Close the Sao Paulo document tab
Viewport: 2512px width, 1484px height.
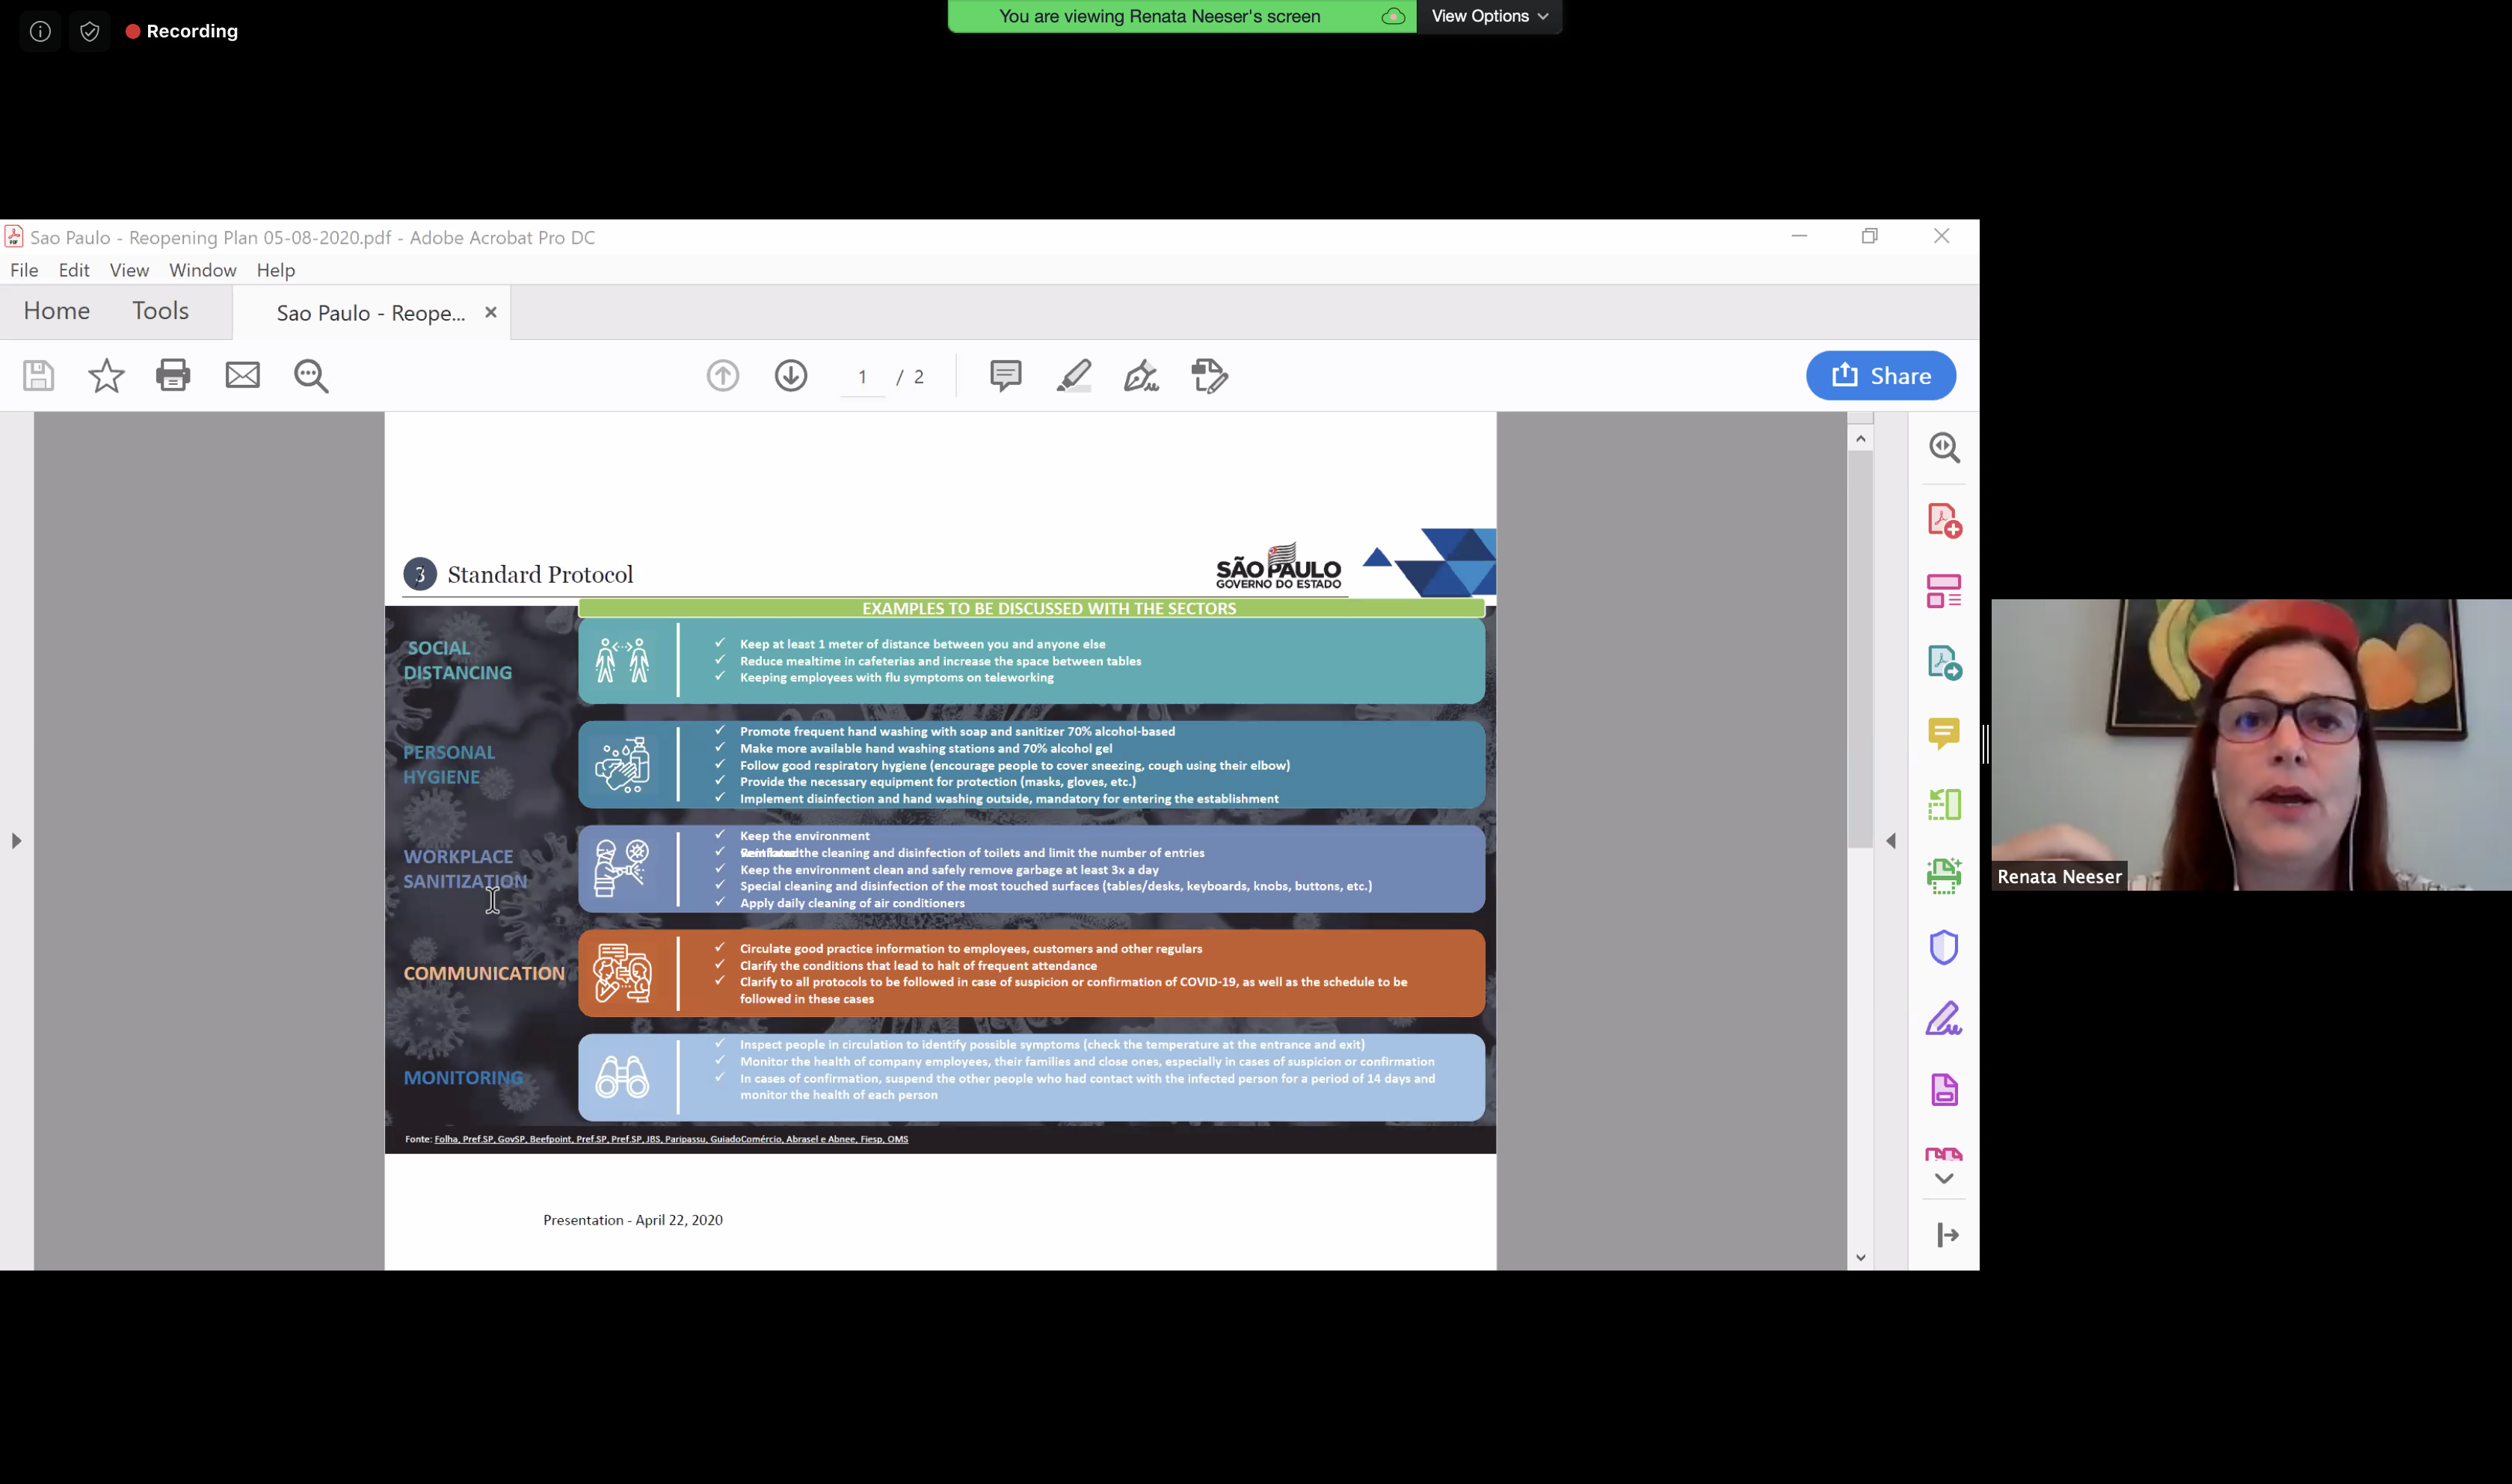click(490, 312)
